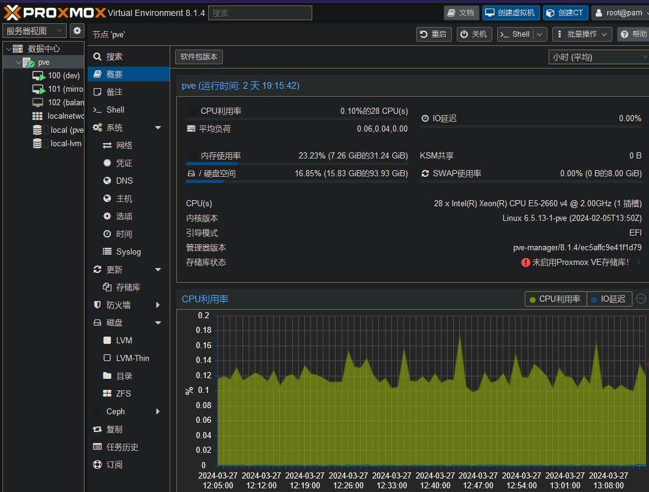This screenshot has width=649, height=492.
Task: Click the Ceph icon in the side menu
Action: 97,411
